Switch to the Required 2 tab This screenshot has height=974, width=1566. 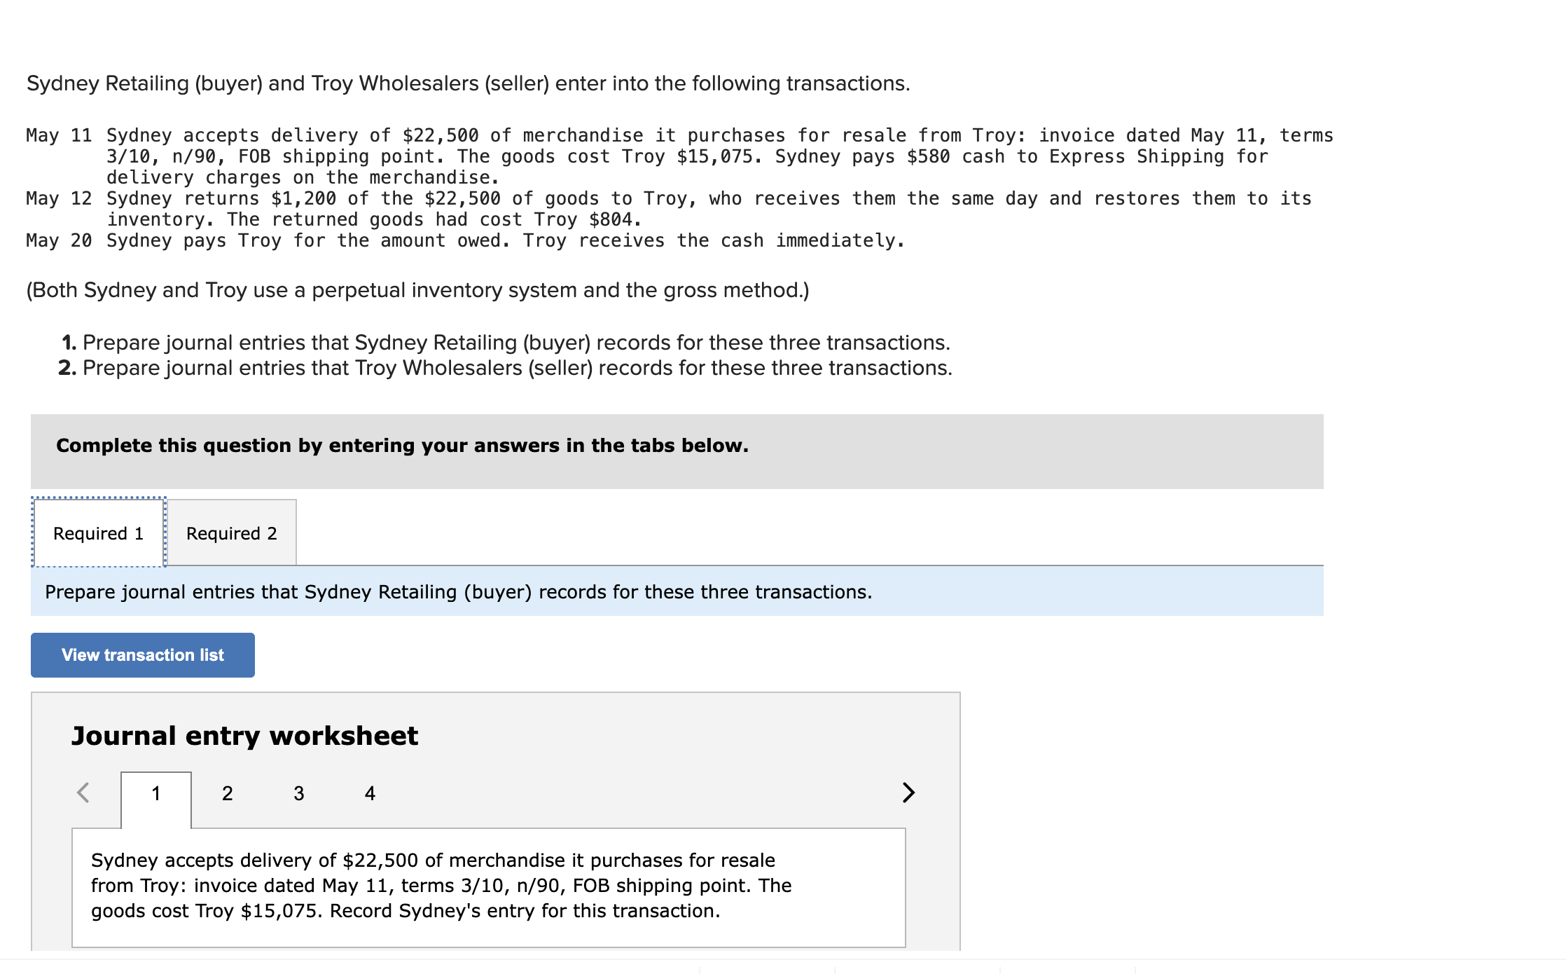[x=232, y=533]
